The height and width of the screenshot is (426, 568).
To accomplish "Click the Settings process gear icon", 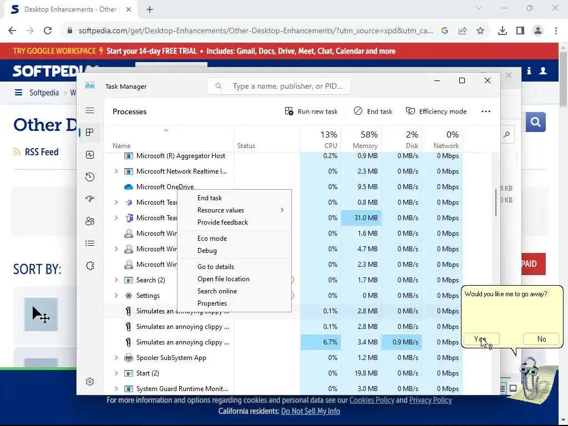I will point(128,296).
